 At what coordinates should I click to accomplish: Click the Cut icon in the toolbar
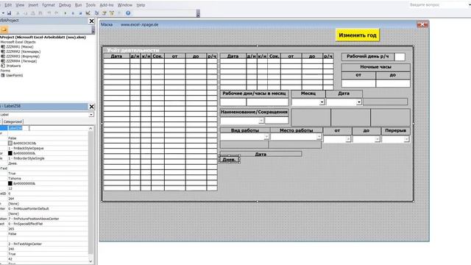pos(18,13)
